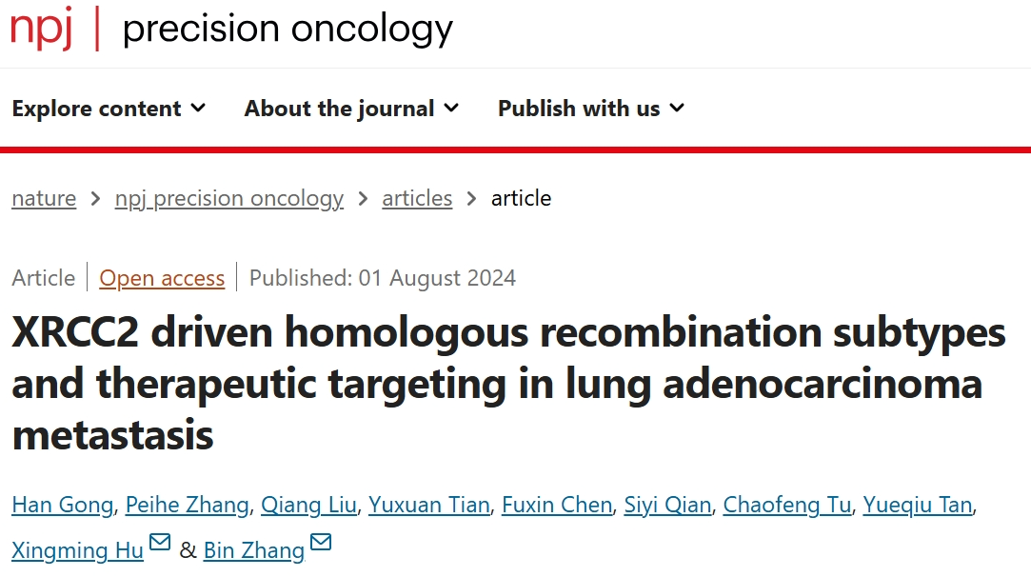Open the articles breadcrumb link
The image size is (1031, 577).
pyautogui.click(x=417, y=198)
